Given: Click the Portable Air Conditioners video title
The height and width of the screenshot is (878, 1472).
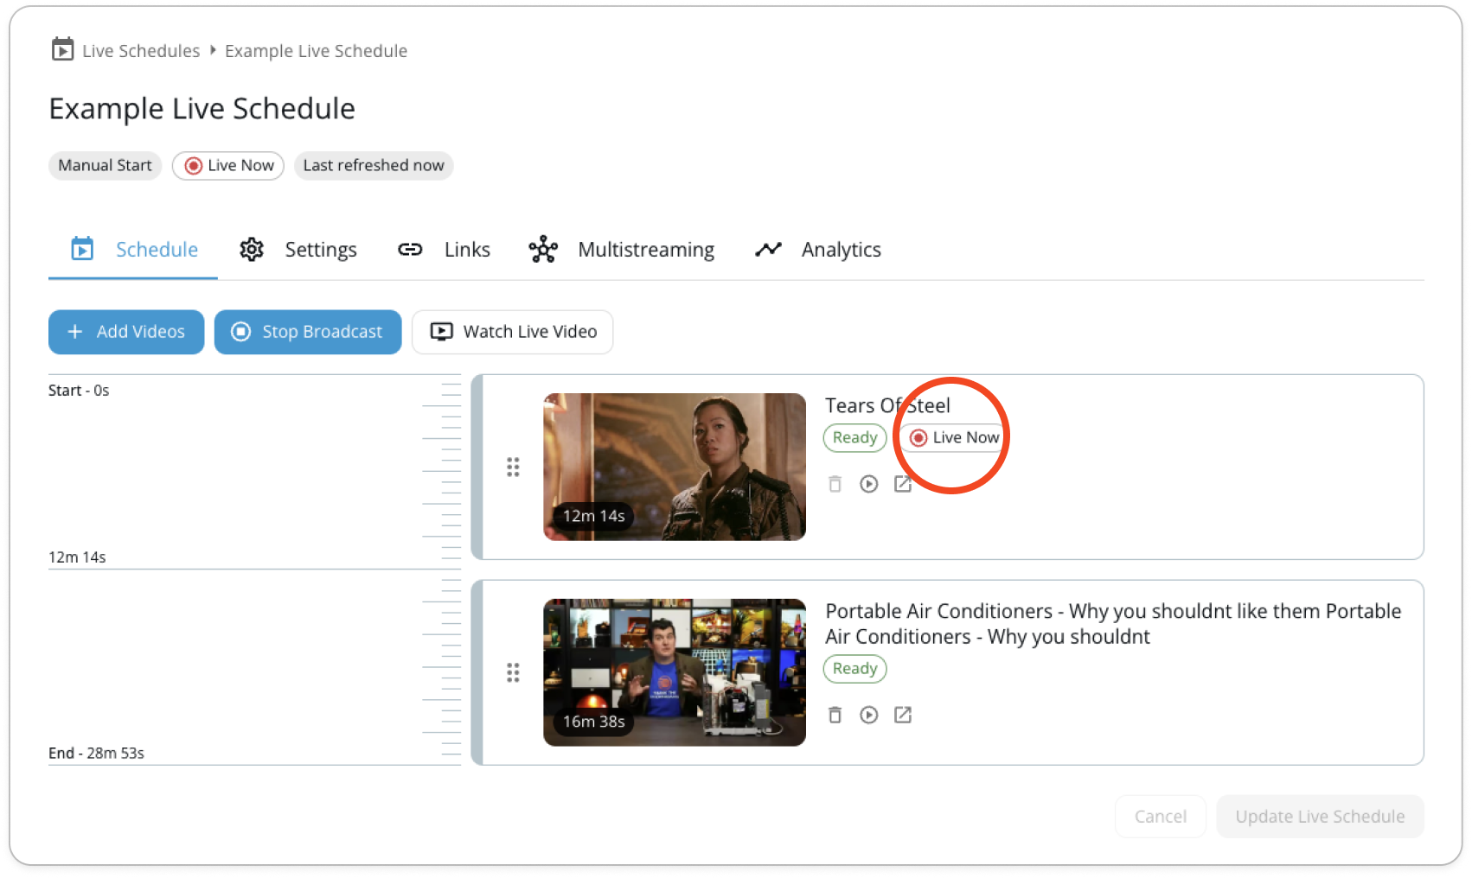Looking at the screenshot, I should pos(1113,624).
